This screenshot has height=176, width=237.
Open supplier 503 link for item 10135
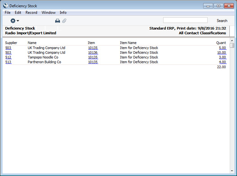[x=8, y=48]
